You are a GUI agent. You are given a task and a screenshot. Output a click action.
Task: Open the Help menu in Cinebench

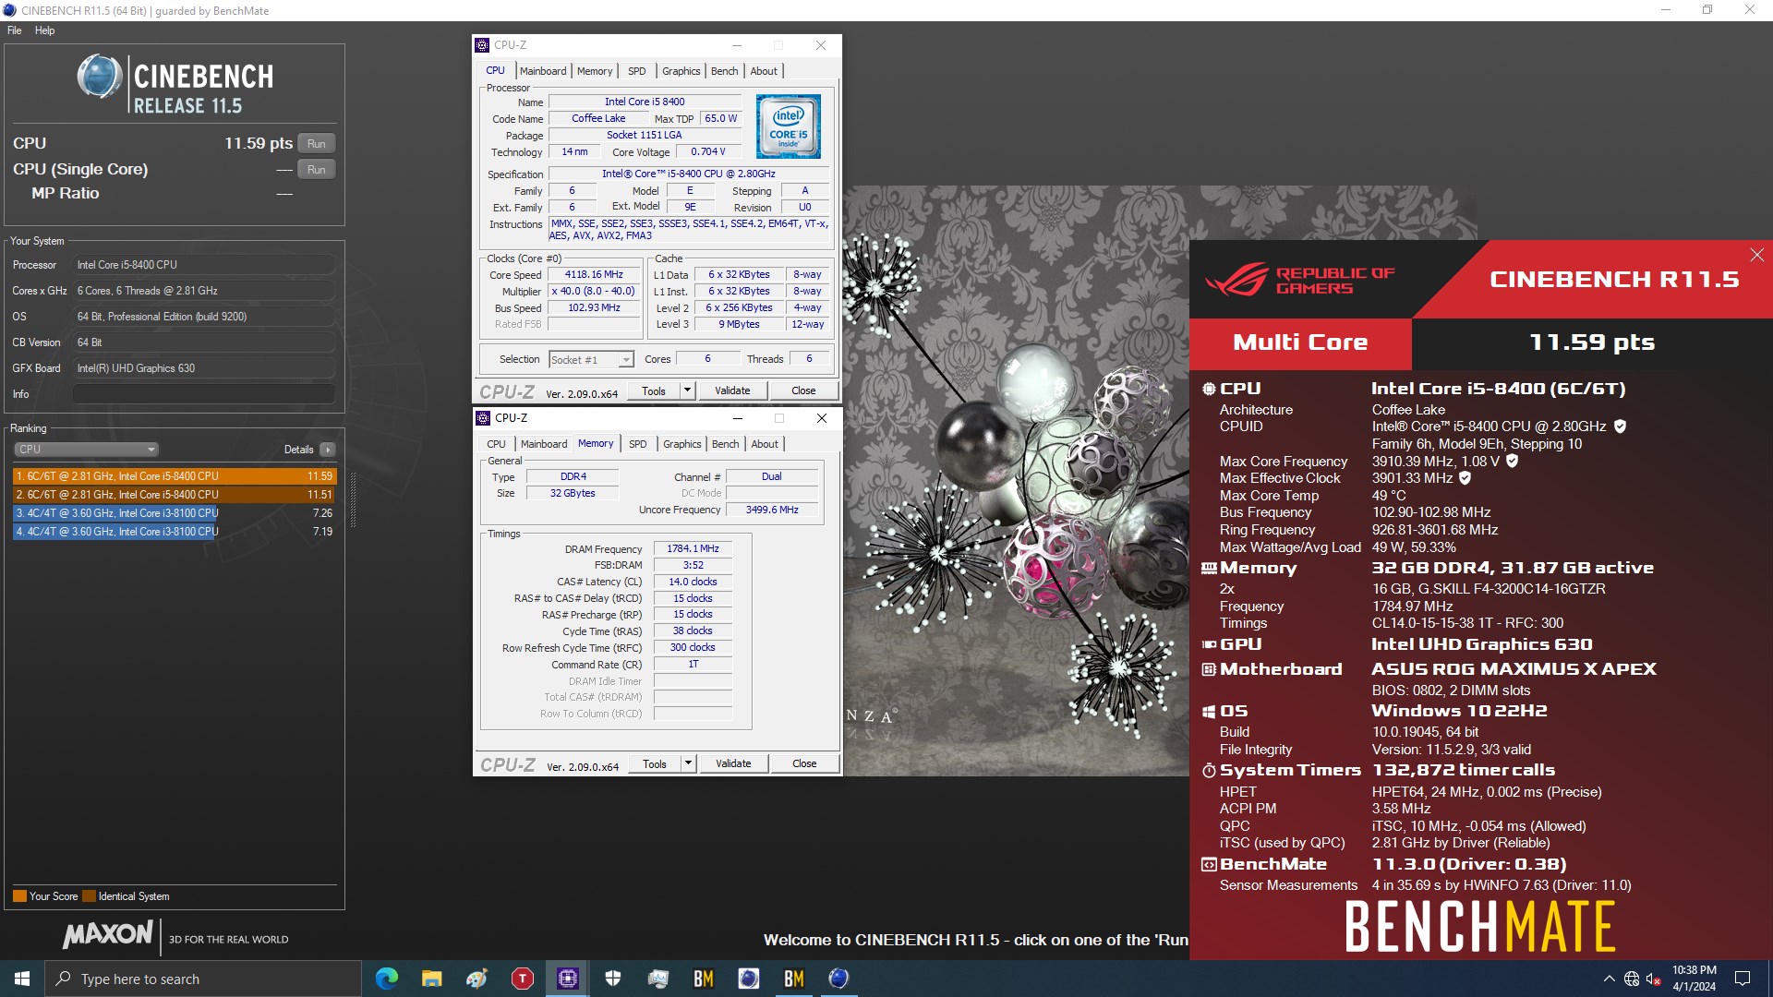point(44,30)
